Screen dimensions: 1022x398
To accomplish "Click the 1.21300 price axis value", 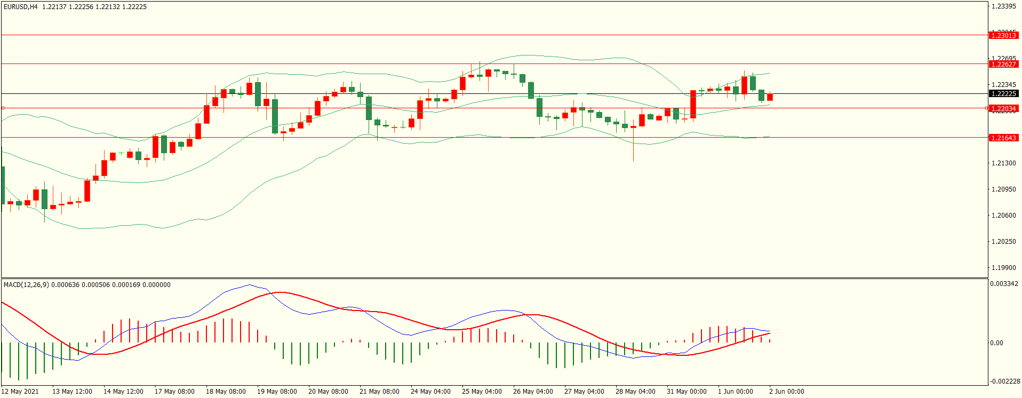I will [1003, 163].
